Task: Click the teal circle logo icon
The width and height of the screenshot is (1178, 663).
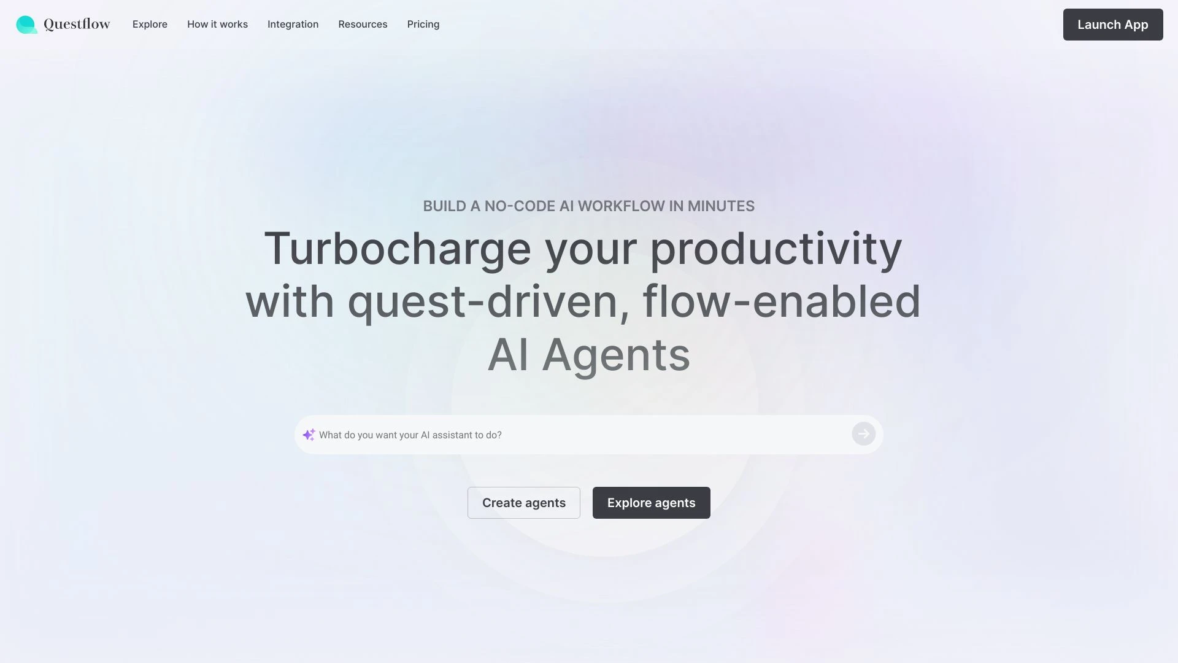Action: tap(26, 23)
